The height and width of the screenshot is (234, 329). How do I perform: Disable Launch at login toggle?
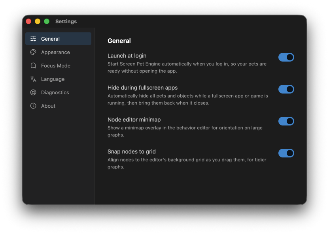click(x=286, y=57)
